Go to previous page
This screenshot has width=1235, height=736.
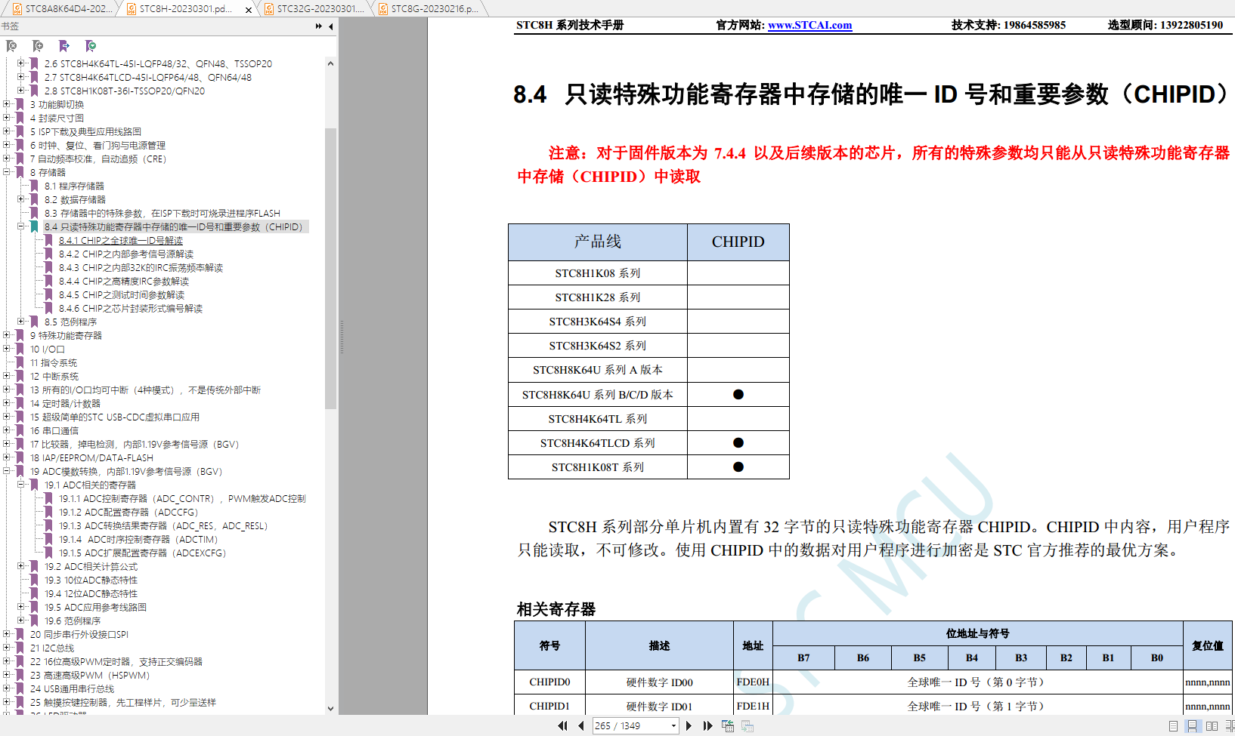tap(580, 725)
